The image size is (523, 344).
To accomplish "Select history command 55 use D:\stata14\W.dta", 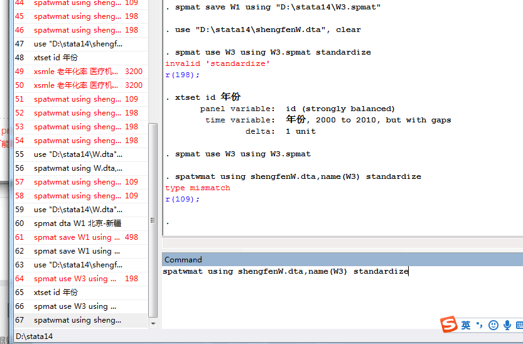I will point(81,154).
